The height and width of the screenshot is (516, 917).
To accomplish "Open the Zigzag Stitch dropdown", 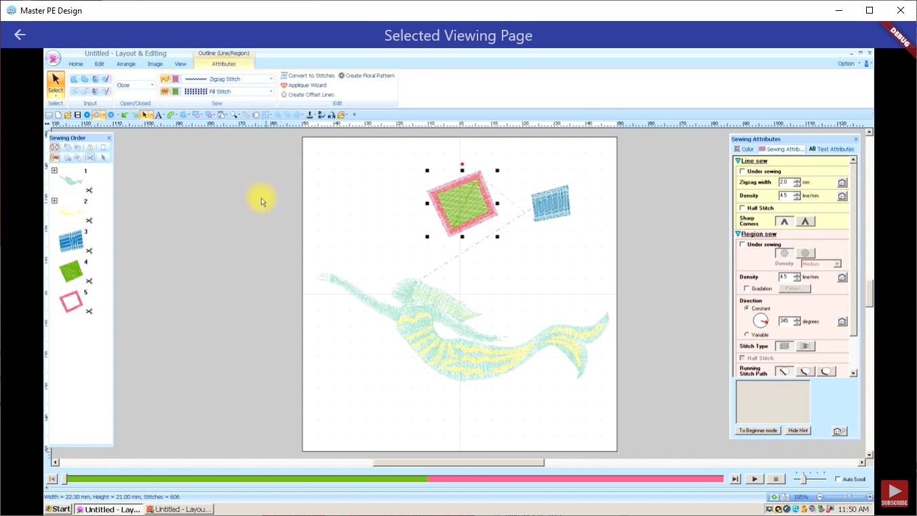I will coord(272,79).
